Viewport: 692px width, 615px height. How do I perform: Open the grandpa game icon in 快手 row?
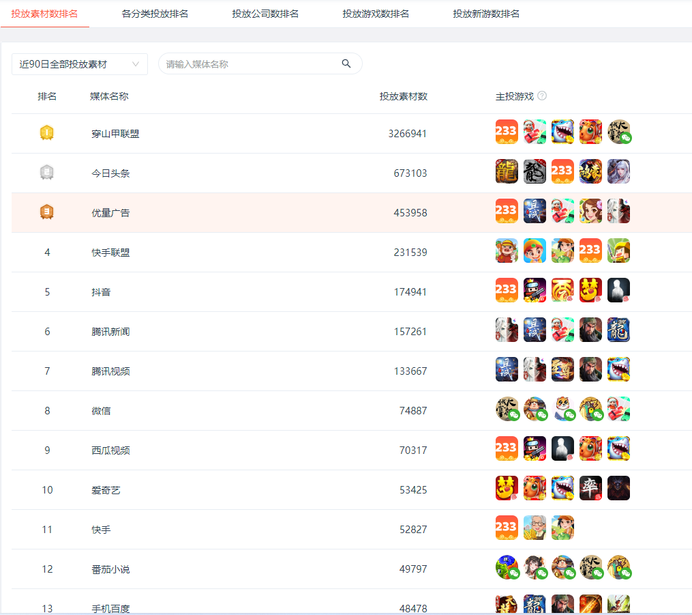[535, 528]
